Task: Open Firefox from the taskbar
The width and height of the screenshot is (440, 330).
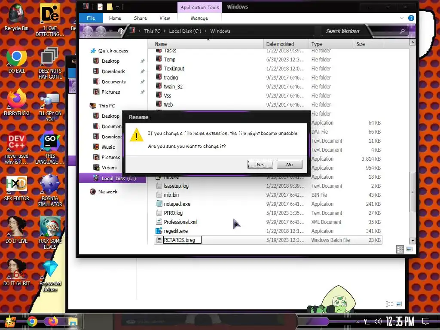Action: 53,321
